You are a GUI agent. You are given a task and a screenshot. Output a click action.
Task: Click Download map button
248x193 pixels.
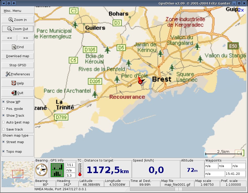point(18,56)
